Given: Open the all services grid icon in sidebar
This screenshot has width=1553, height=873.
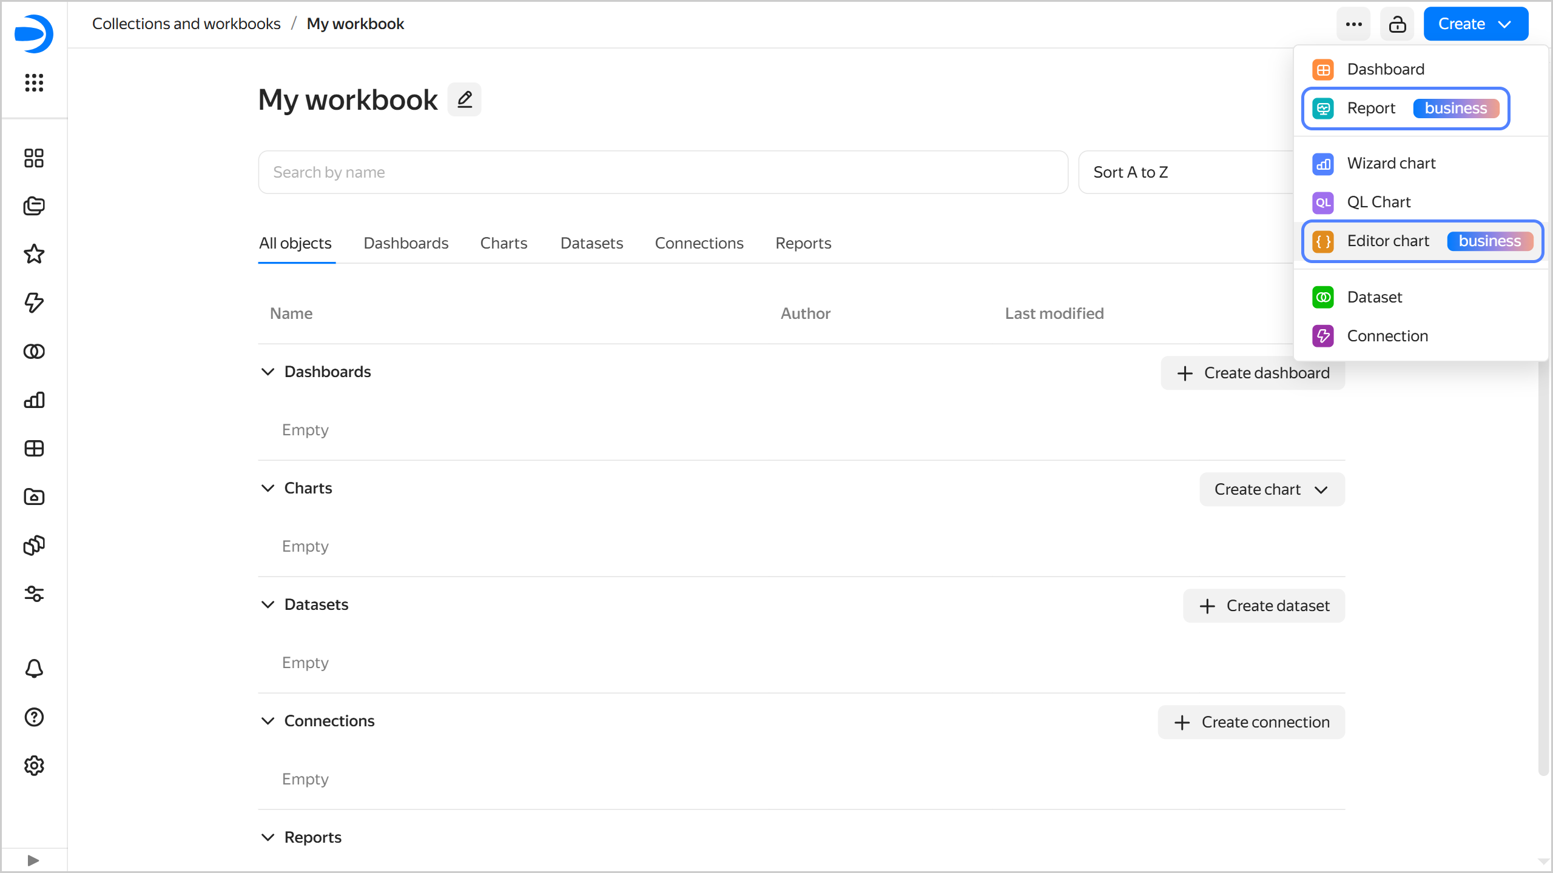Looking at the screenshot, I should point(34,82).
